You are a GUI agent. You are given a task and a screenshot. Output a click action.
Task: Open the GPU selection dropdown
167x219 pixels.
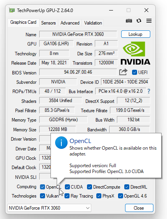[x=49, y=208]
